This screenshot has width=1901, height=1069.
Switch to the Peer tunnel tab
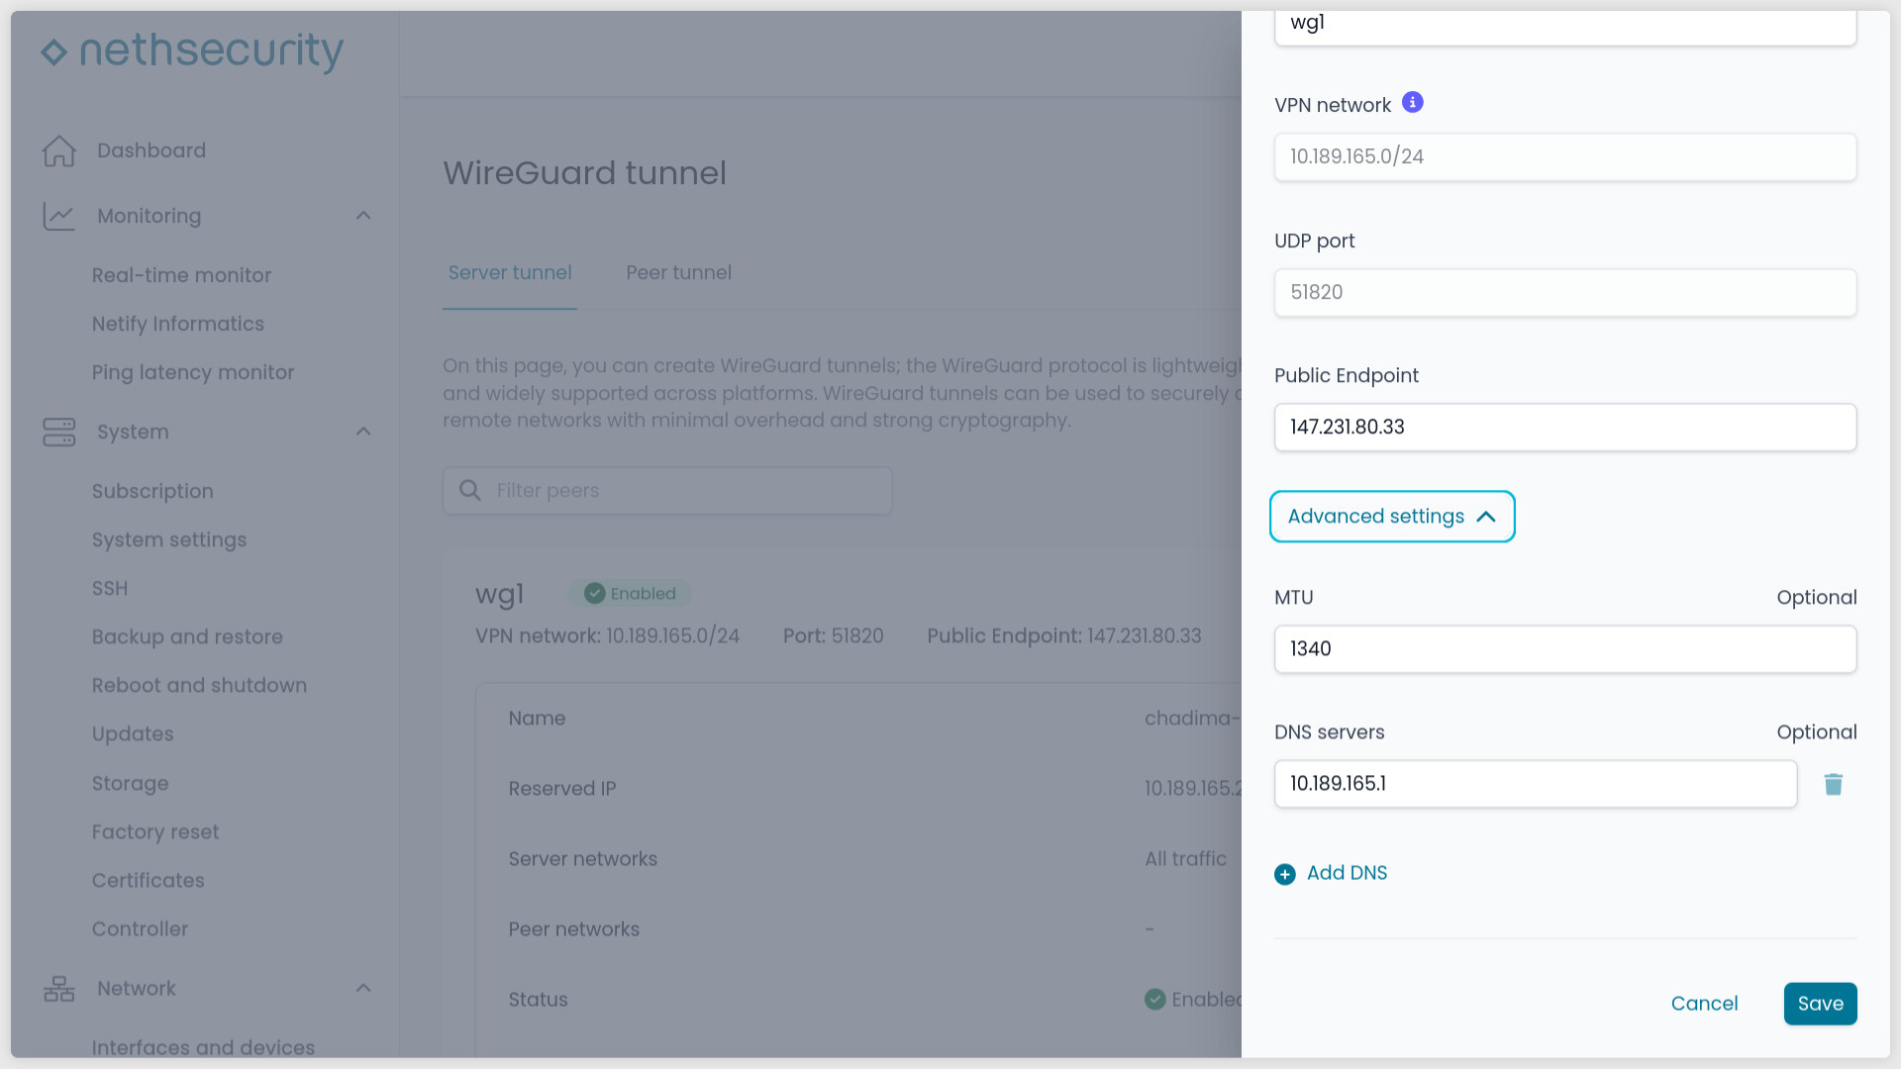tap(678, 272)
